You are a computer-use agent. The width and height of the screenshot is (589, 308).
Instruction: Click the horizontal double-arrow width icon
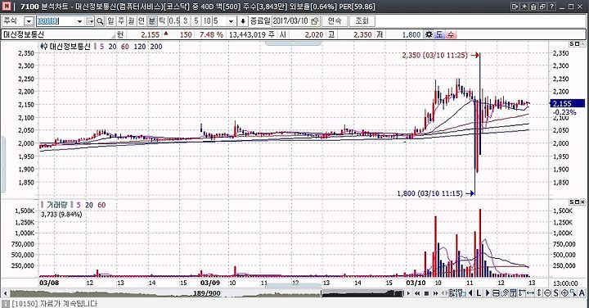coord(530,293)
